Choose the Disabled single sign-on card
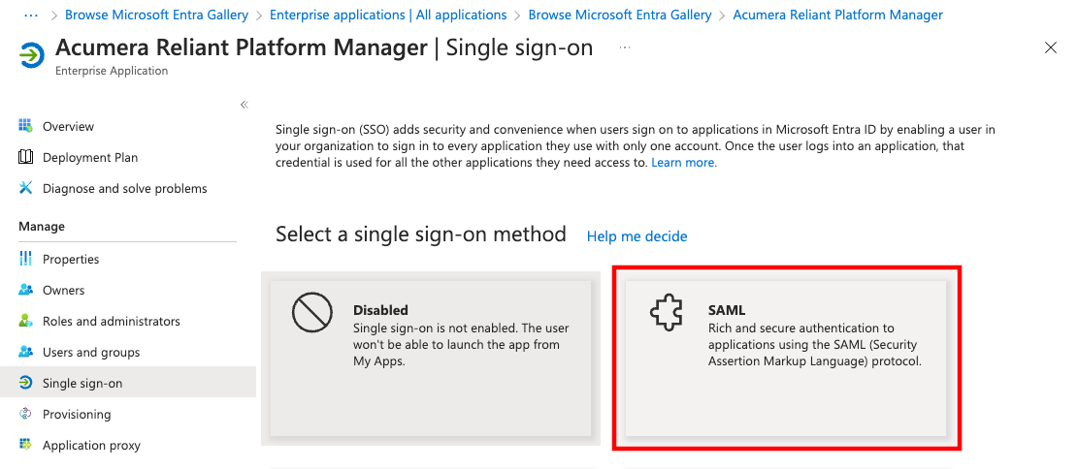Screen dimensions: 1078x469 tap(431, 358)
